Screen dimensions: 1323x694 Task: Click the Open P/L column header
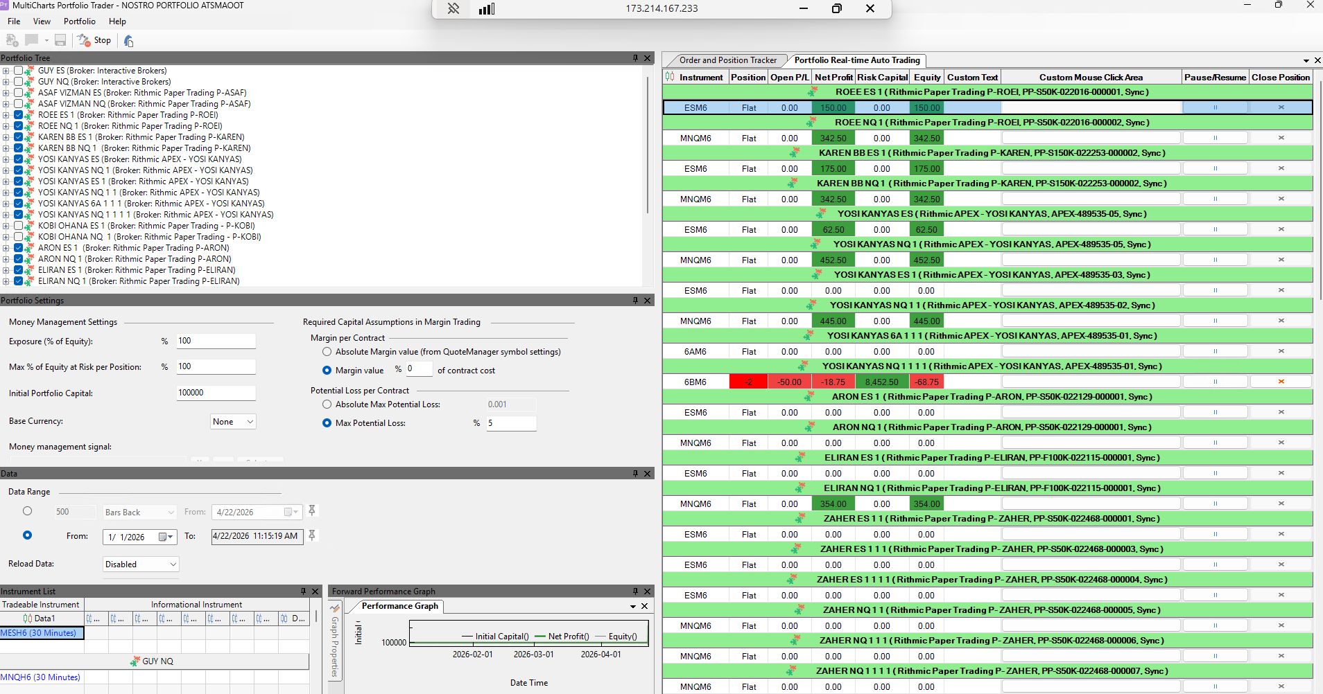click(x=790, y=78)
